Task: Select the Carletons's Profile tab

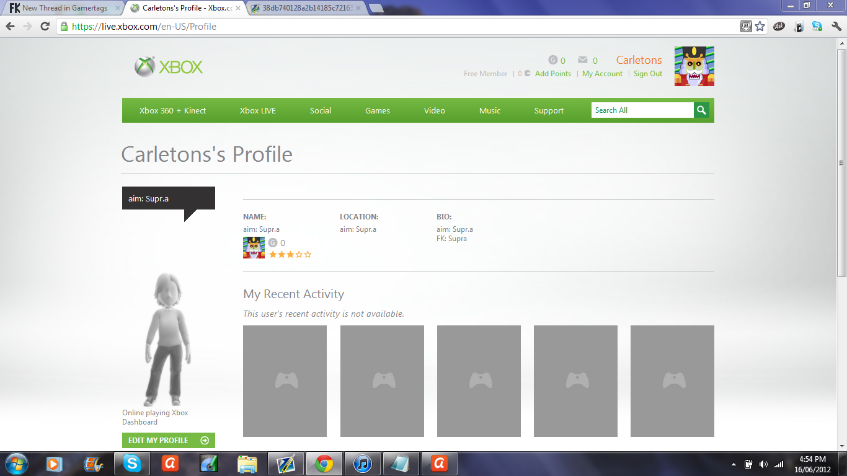Action: point(185,8)
